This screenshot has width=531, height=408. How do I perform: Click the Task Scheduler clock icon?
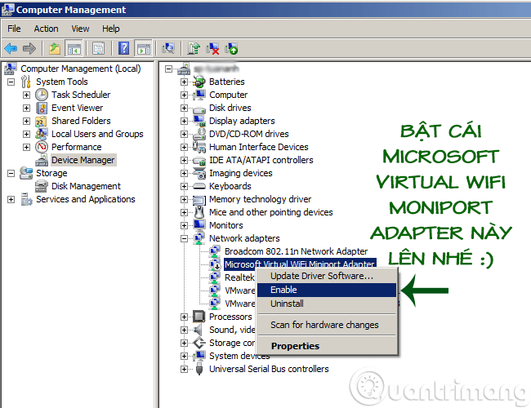pos(42,95)
